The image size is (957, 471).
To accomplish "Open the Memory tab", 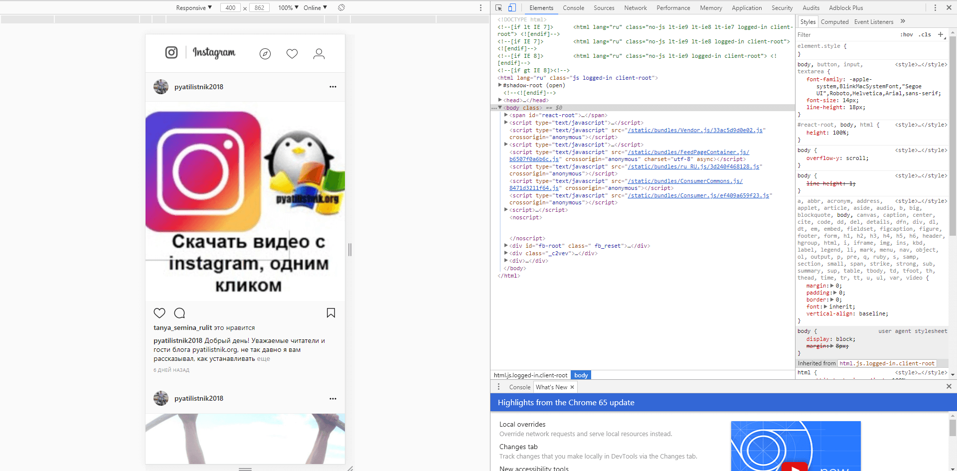I will (711, 7).
